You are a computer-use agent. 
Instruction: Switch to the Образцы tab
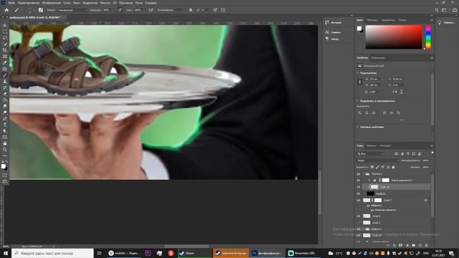coord(372,20)
